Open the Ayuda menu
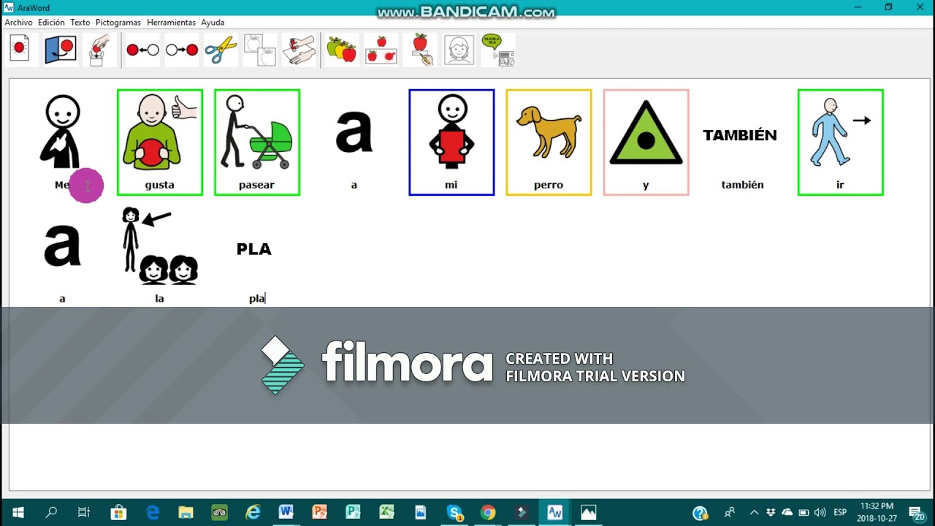Screen dimensions: 935x526 click(x=213, y=23)
